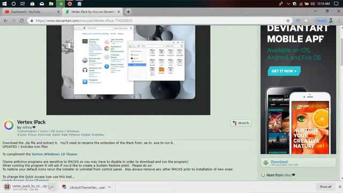Click the green shield tray icon
The width and height of the screenshot is (343, 193).
point(295,4)
